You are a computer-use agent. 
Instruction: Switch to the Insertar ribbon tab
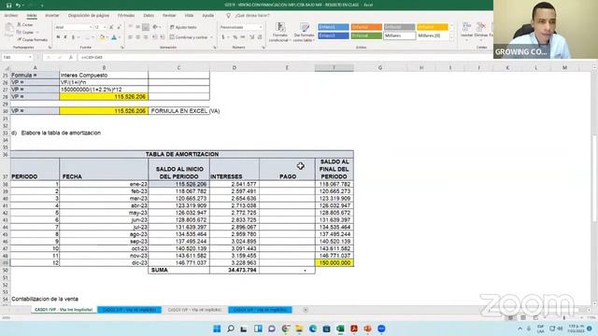pos(52,16)
